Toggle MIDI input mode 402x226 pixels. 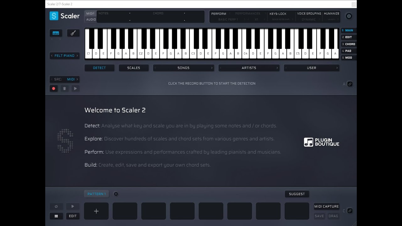pyautogui.click(x=90, y=13)
